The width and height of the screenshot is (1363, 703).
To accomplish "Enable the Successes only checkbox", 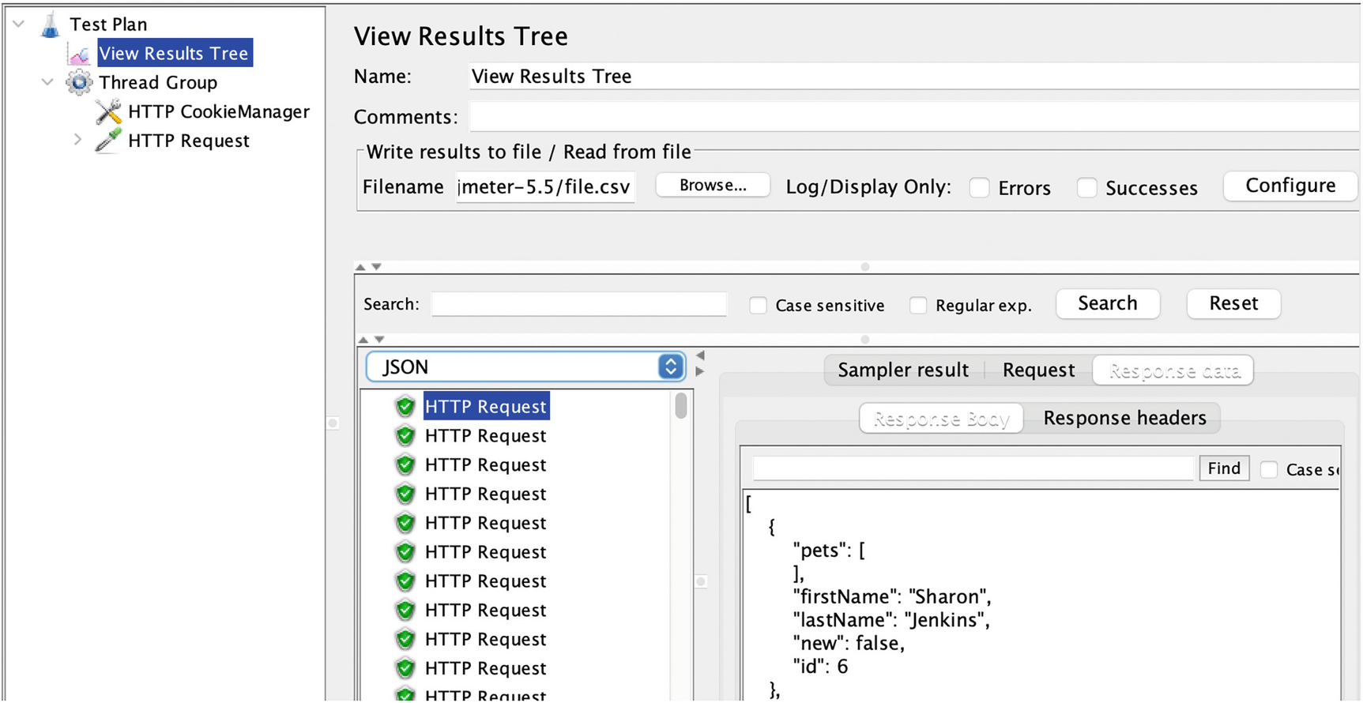I will click(x=1087, y=188).
